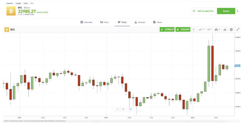
Task: Zoom in chart with the plus button
Action: tap(123, 109)
